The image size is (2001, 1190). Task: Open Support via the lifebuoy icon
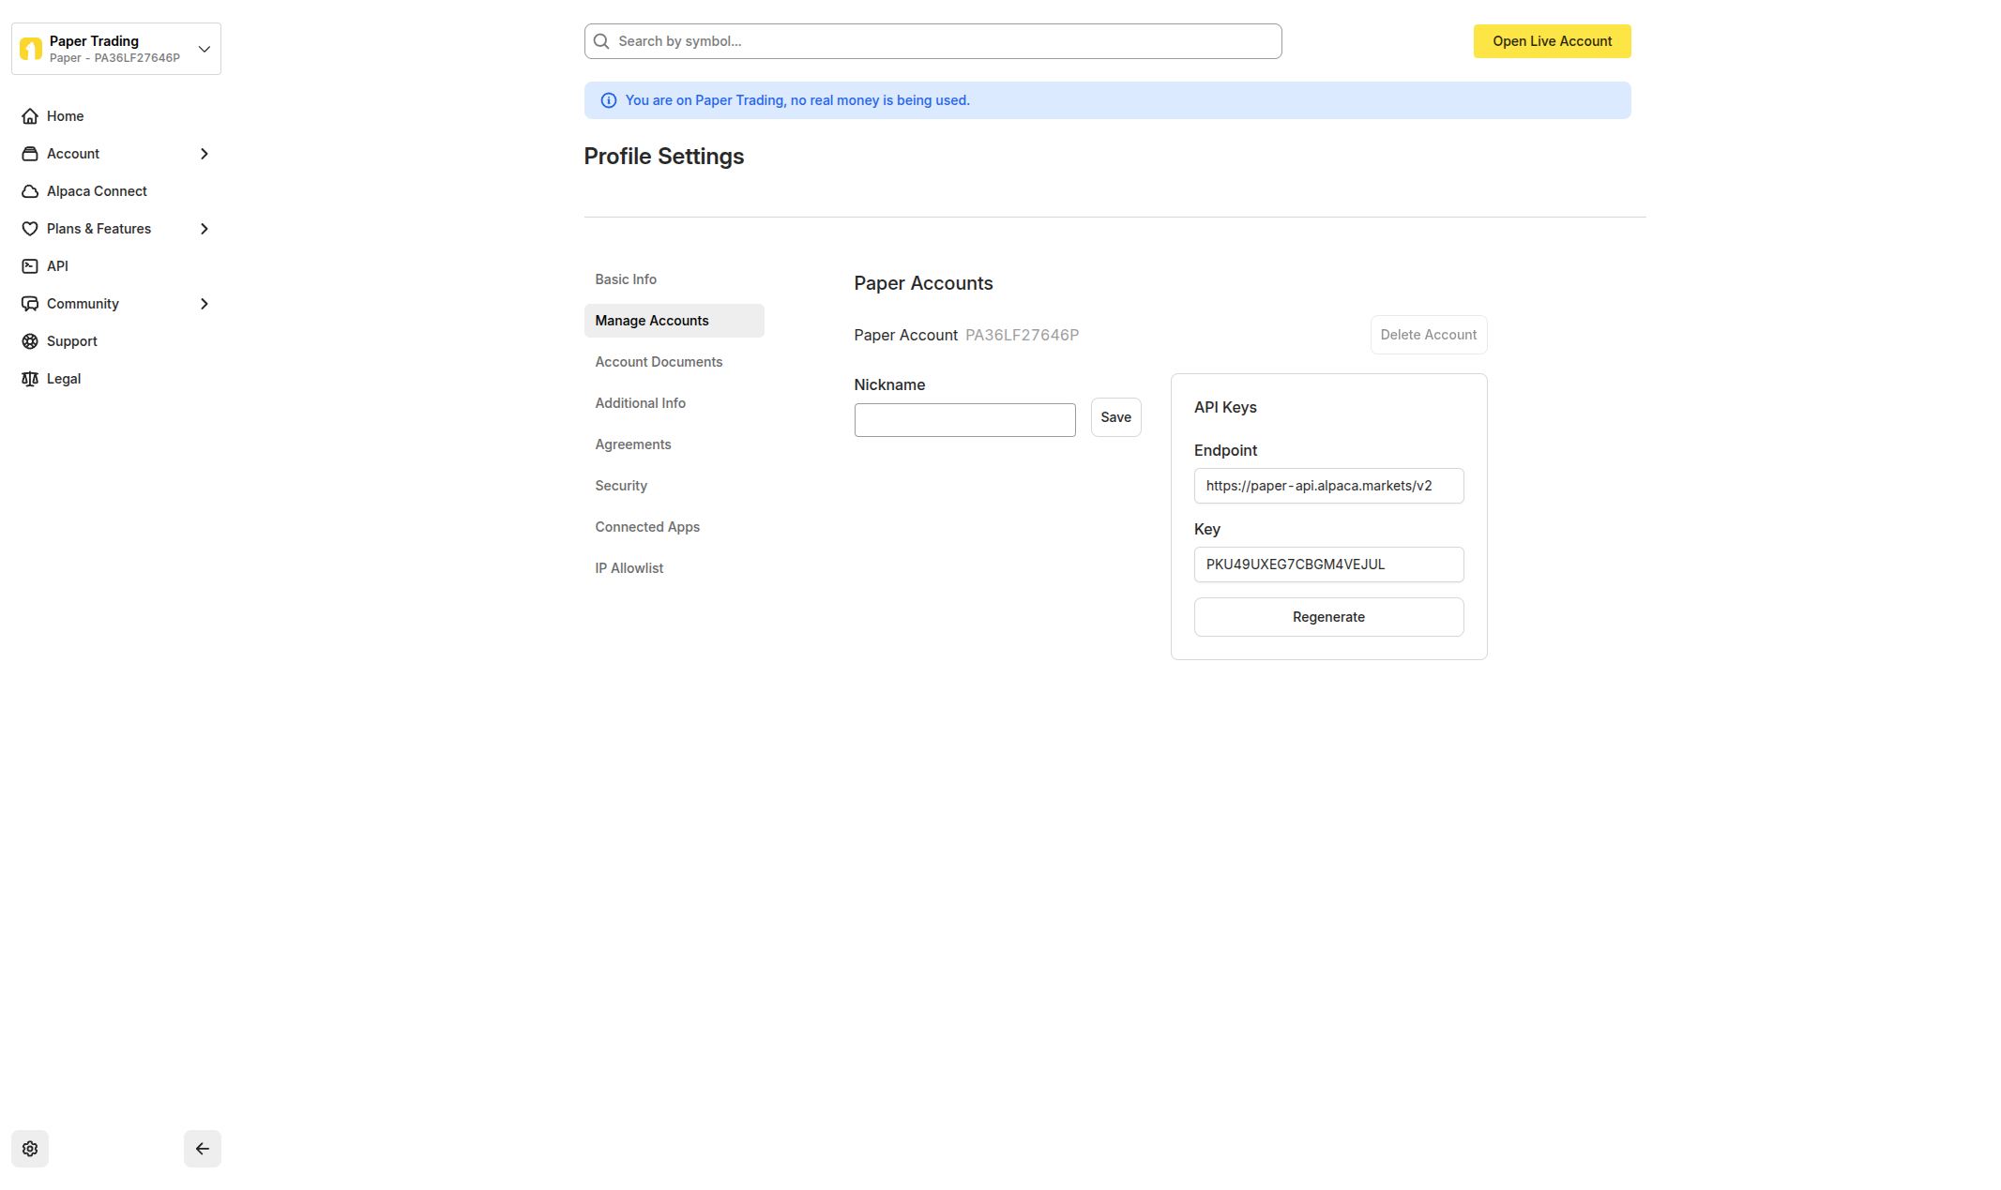point(30,340)
